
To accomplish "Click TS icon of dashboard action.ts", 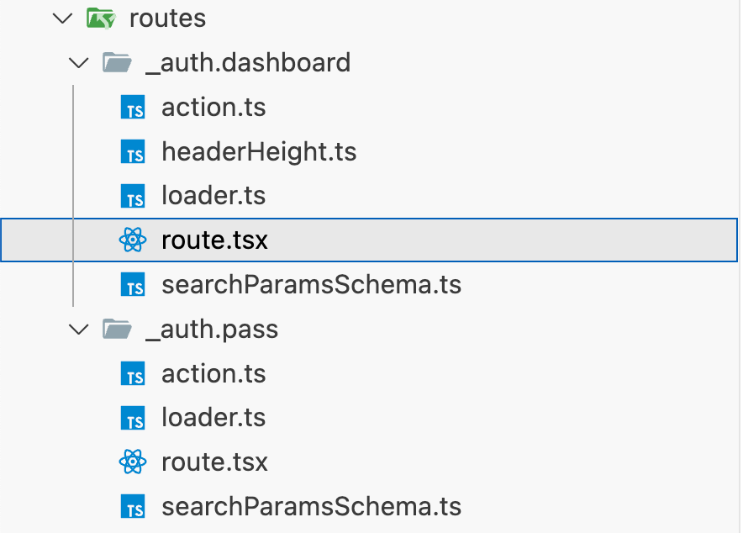I will 133,108.
